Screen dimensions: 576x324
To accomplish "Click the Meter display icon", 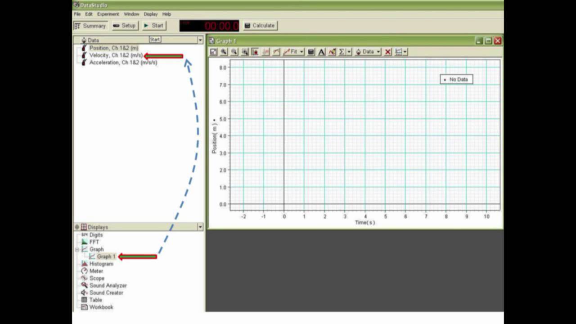I will (x=84, y=271).
